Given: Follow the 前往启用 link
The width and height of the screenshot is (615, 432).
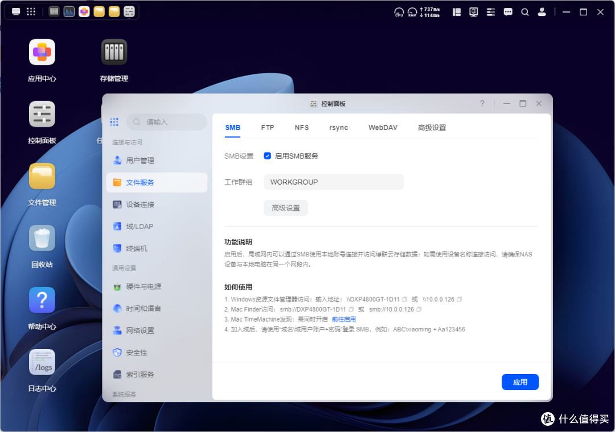Looking at the screenshot, I should point(343,319).
